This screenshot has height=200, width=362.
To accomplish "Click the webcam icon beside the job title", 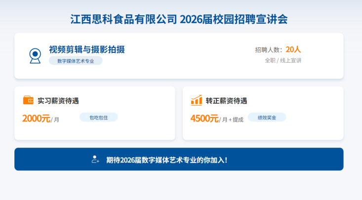I will point(35,55).
